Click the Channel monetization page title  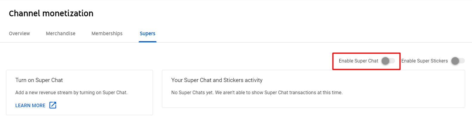click(x=51, y=13)
